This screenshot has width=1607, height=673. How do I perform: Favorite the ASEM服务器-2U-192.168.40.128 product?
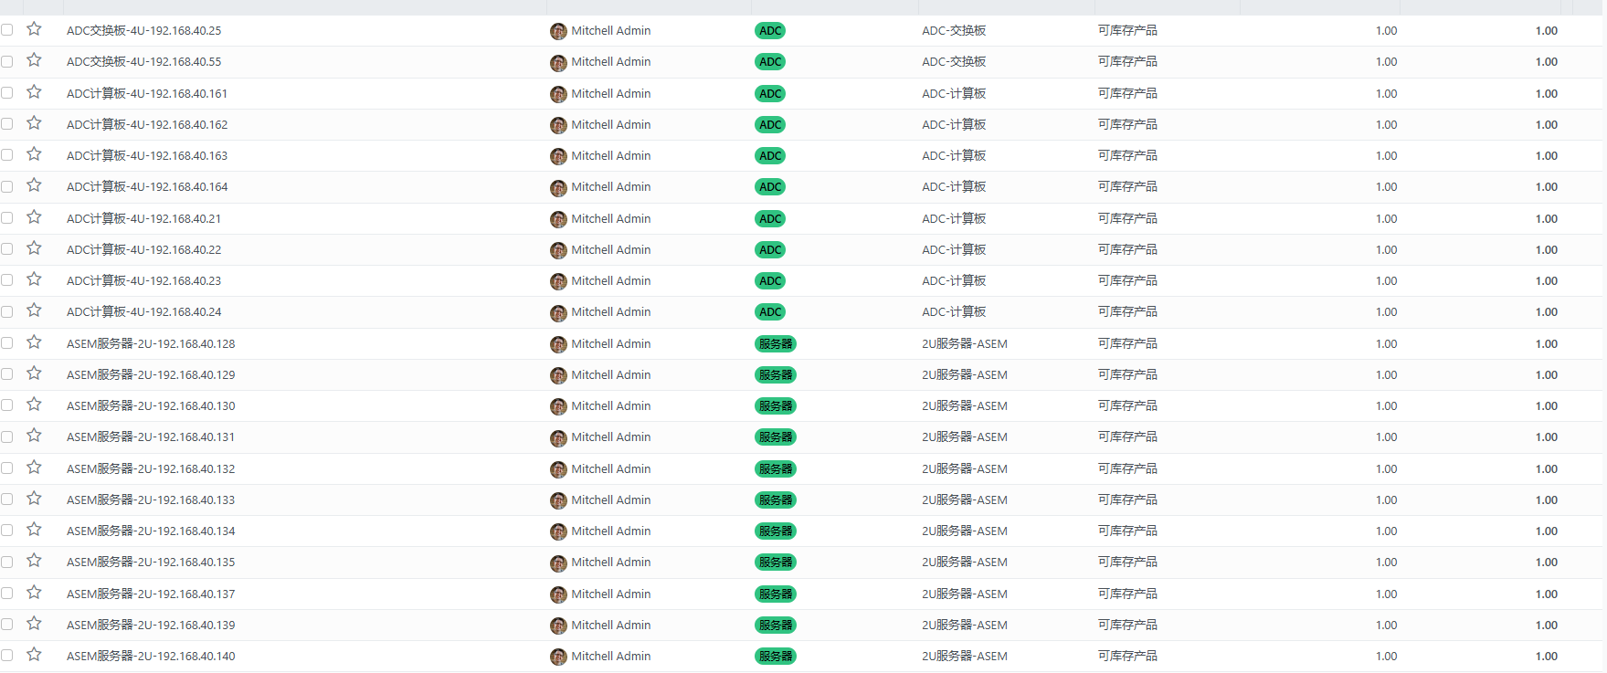tap(34, 342)
